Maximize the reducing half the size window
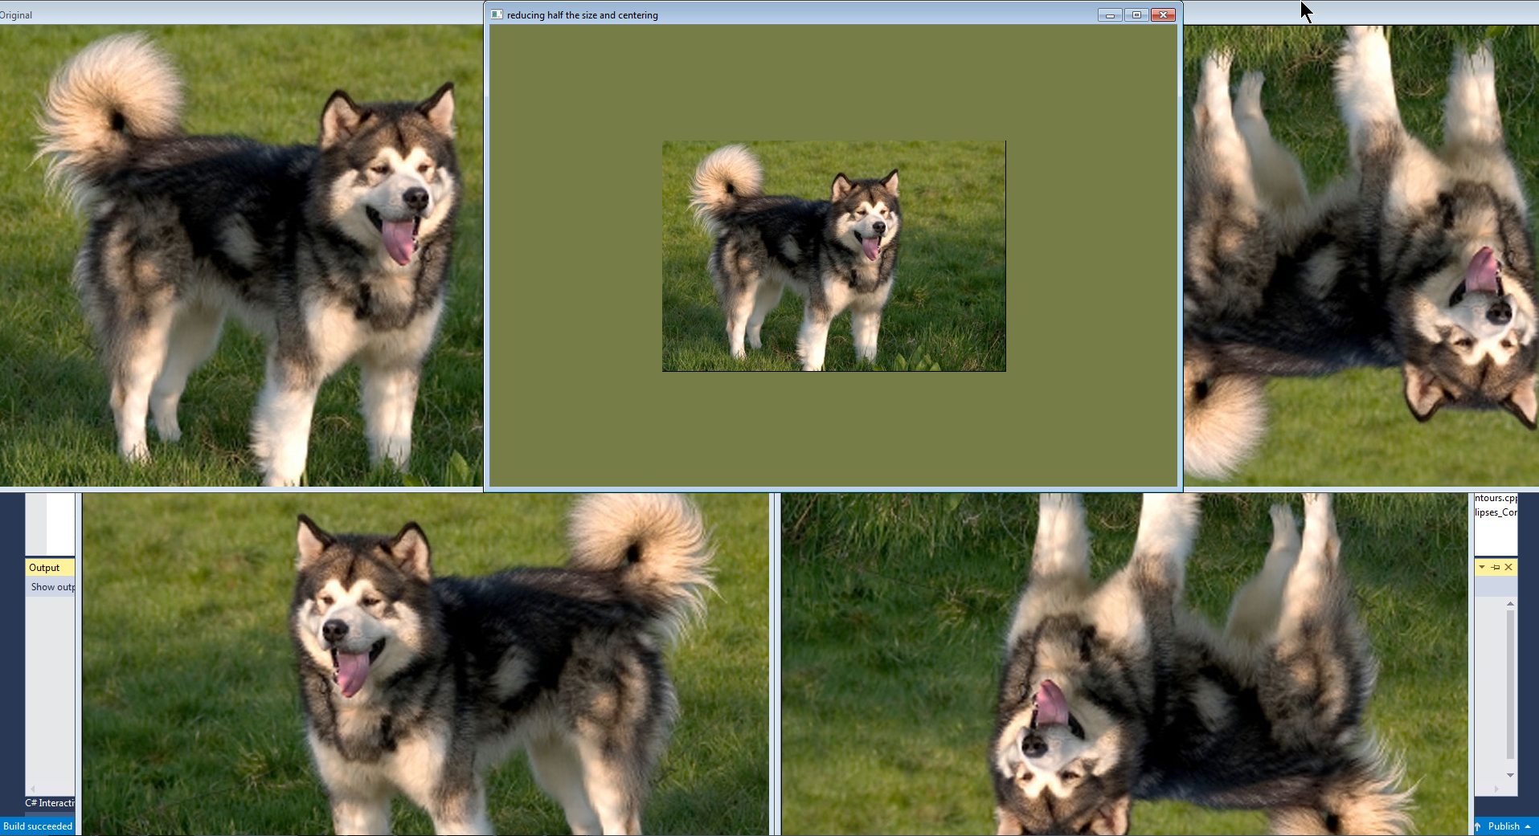The width and height of the screenshot is (1539, 836). click(1136, 15)
